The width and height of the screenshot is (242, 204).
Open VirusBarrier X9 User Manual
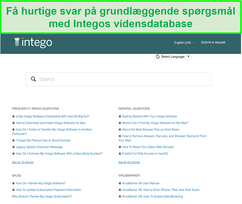pyautogui.click(x=141, y=183)
